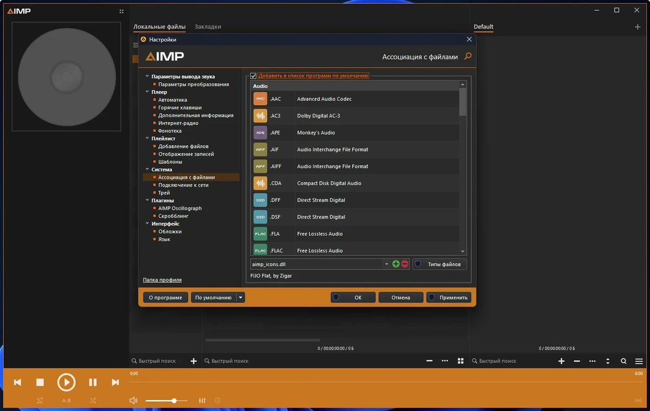Select the .AAC Advanced Audio Codec row
650x411 pixels.
[355, 99]
